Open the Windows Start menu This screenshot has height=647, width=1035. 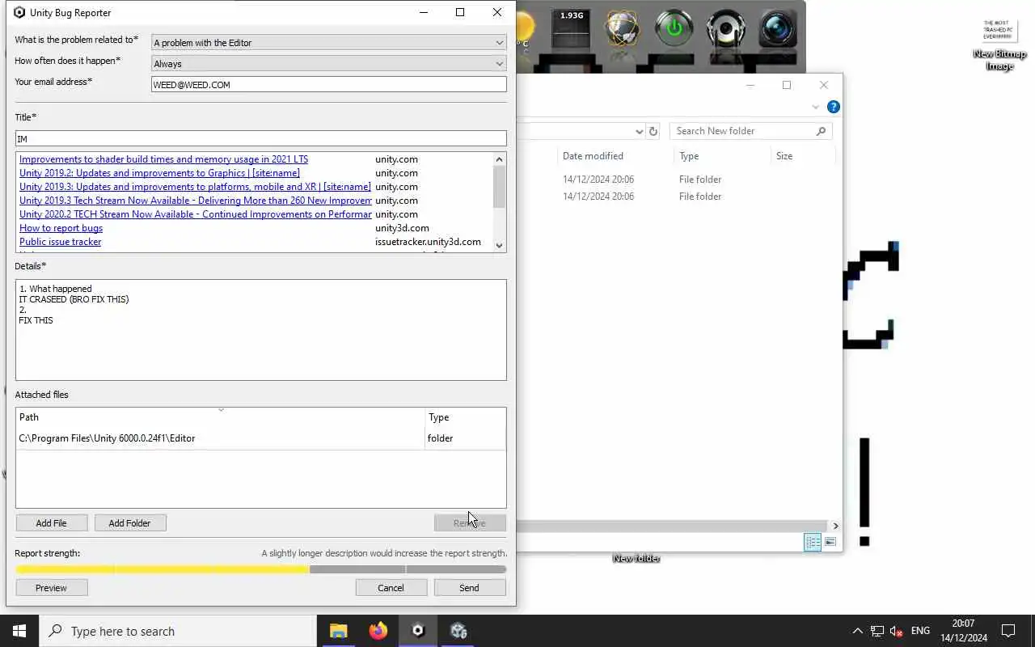[19, 631]
